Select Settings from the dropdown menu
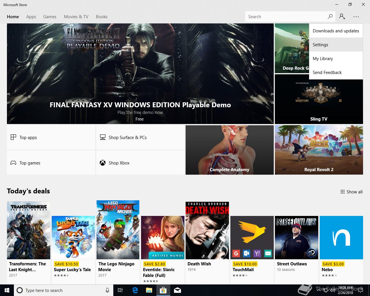Screen dimensions: 370x296 (336, 45)
